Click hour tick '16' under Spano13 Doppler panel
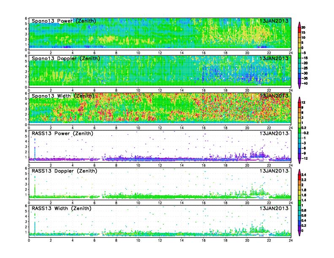 point(204,91)
